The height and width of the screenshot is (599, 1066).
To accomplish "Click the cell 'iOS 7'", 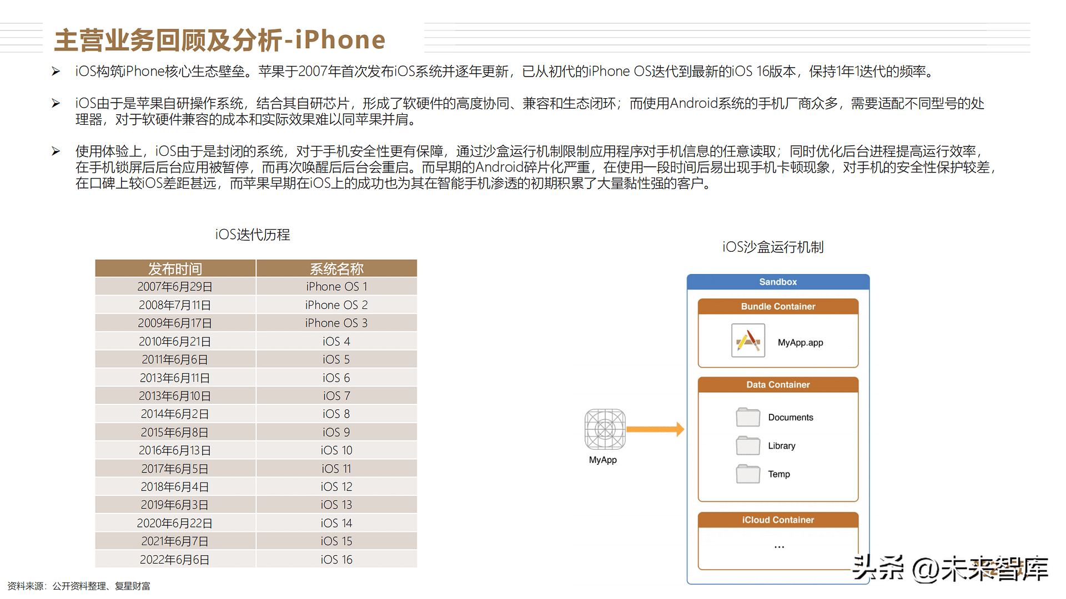I will point(336,396).
